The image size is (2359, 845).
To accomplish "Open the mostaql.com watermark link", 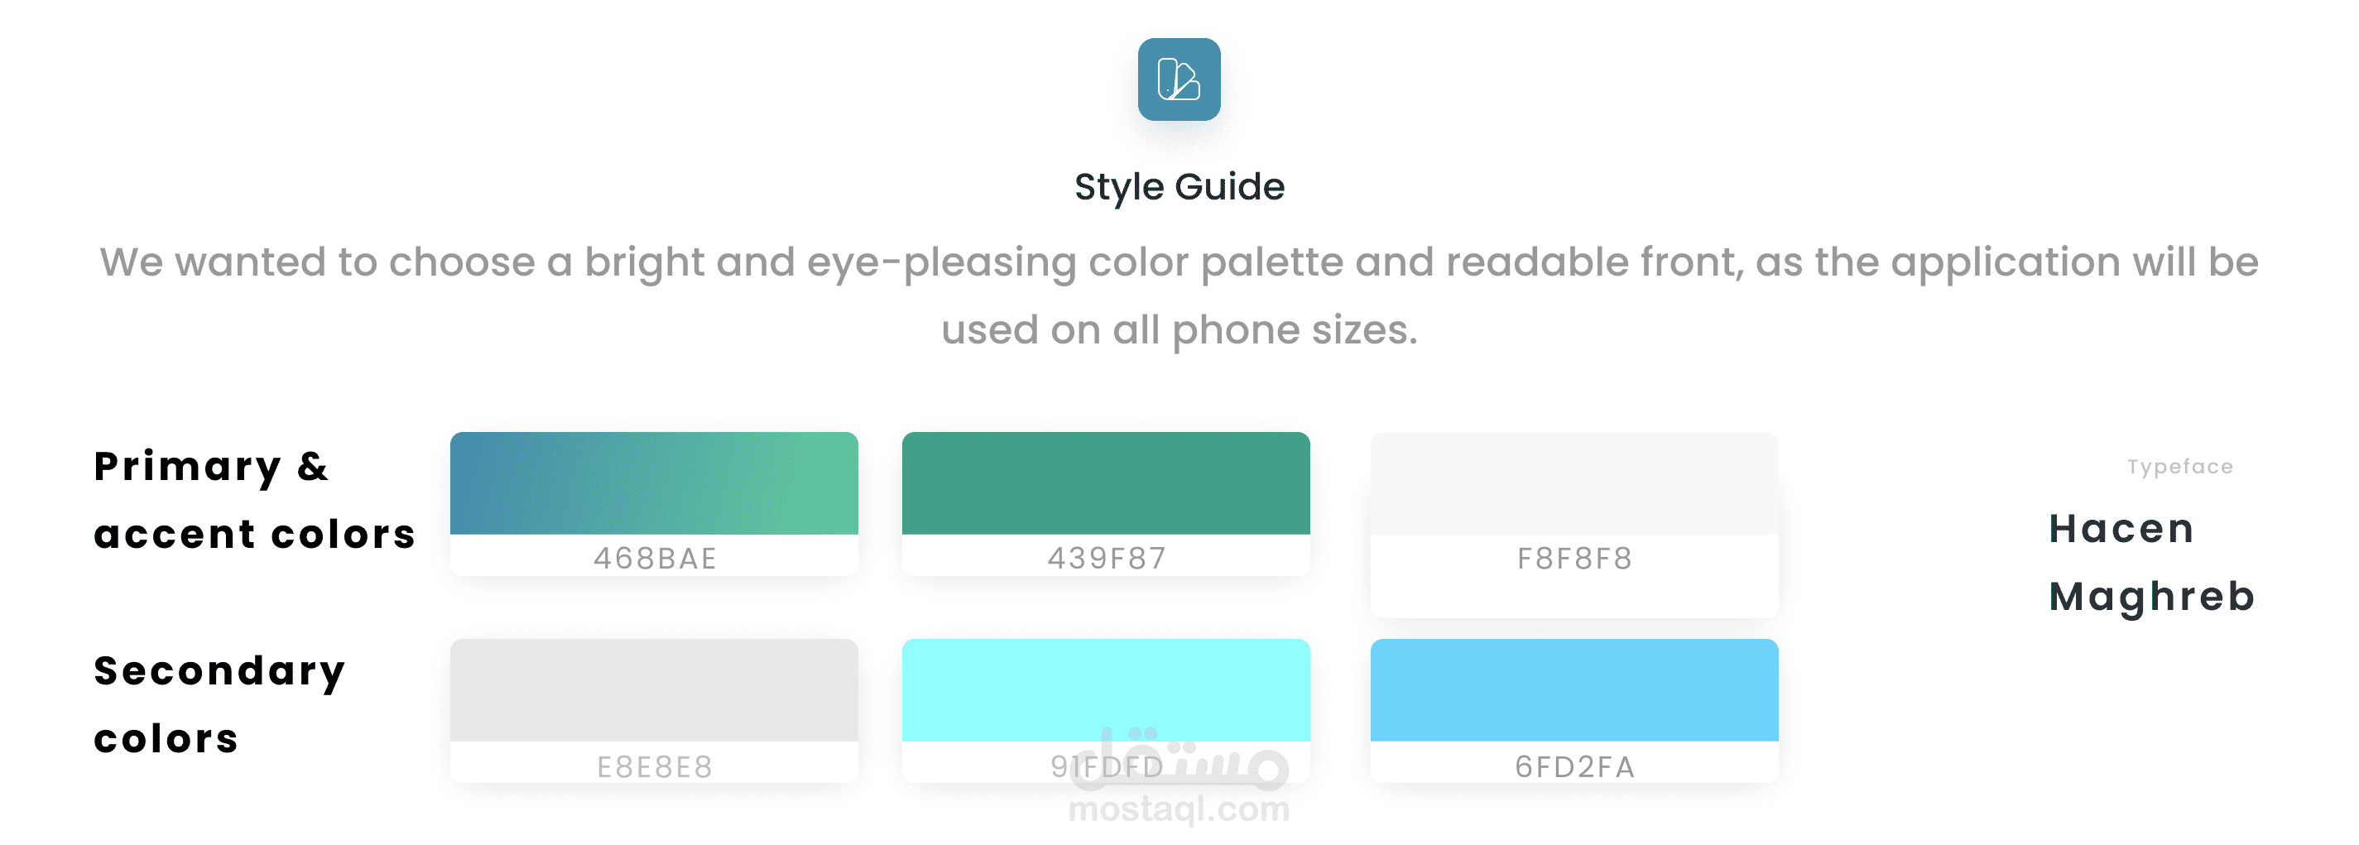I will (1179, 809).
